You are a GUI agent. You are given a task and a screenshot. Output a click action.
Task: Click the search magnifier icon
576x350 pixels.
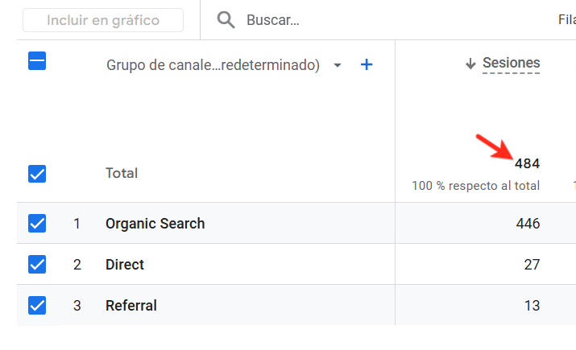[226, 20]
